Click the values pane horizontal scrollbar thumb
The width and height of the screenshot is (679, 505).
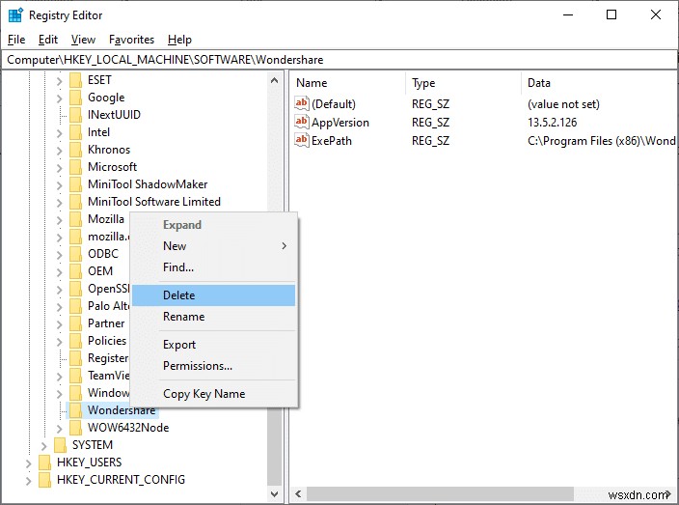(x=440, y=493)
